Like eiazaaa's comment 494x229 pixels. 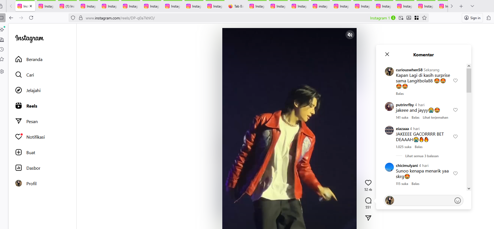coord(455,137)
